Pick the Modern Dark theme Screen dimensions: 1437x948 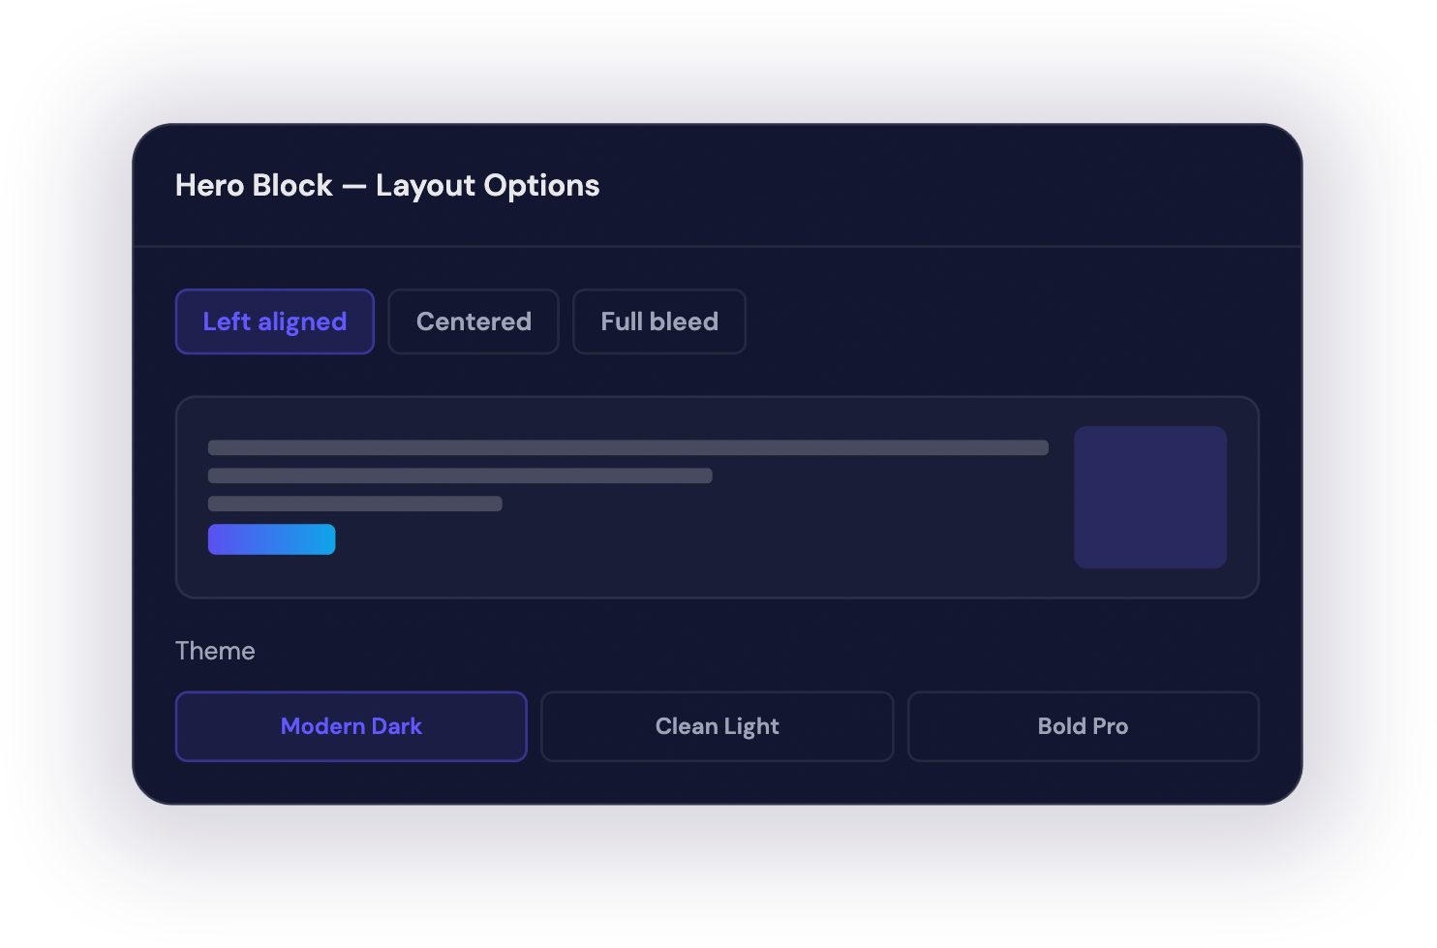click(351, 726)
